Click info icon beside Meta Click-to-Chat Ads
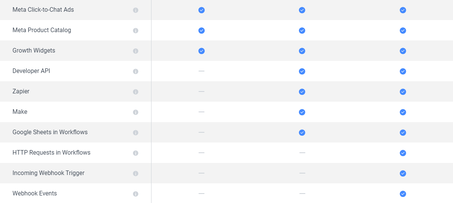The image size is (453, 203). [136, 10]
